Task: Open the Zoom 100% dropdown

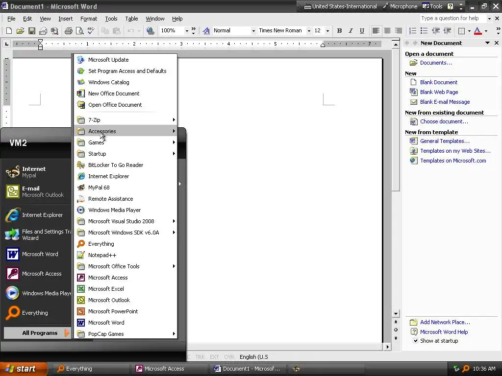Action: click(187, 31)
